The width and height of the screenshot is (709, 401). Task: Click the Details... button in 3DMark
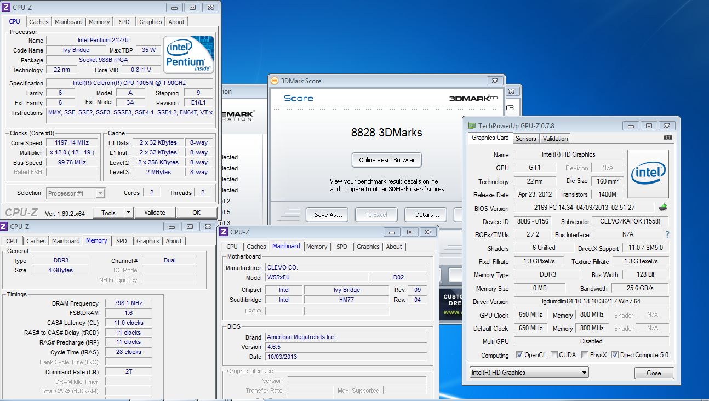pyautogui.click(x=427, y=215)
